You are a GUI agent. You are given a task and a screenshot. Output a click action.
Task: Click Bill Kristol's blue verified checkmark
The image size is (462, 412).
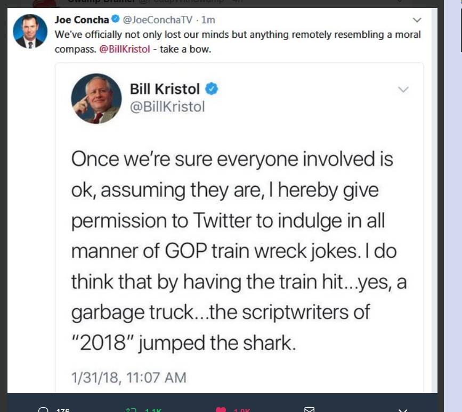click(212, 89)
